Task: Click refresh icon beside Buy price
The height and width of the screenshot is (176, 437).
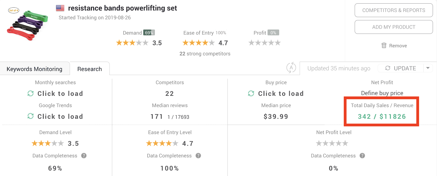Action: pos(251,94)
